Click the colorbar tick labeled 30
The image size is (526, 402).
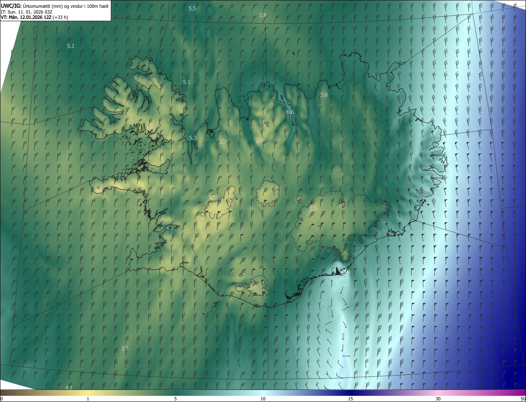pos(438,399)
